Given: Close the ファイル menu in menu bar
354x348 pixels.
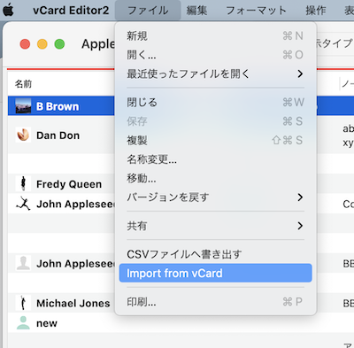Looking at the screenshot, I should pos(148,11).
